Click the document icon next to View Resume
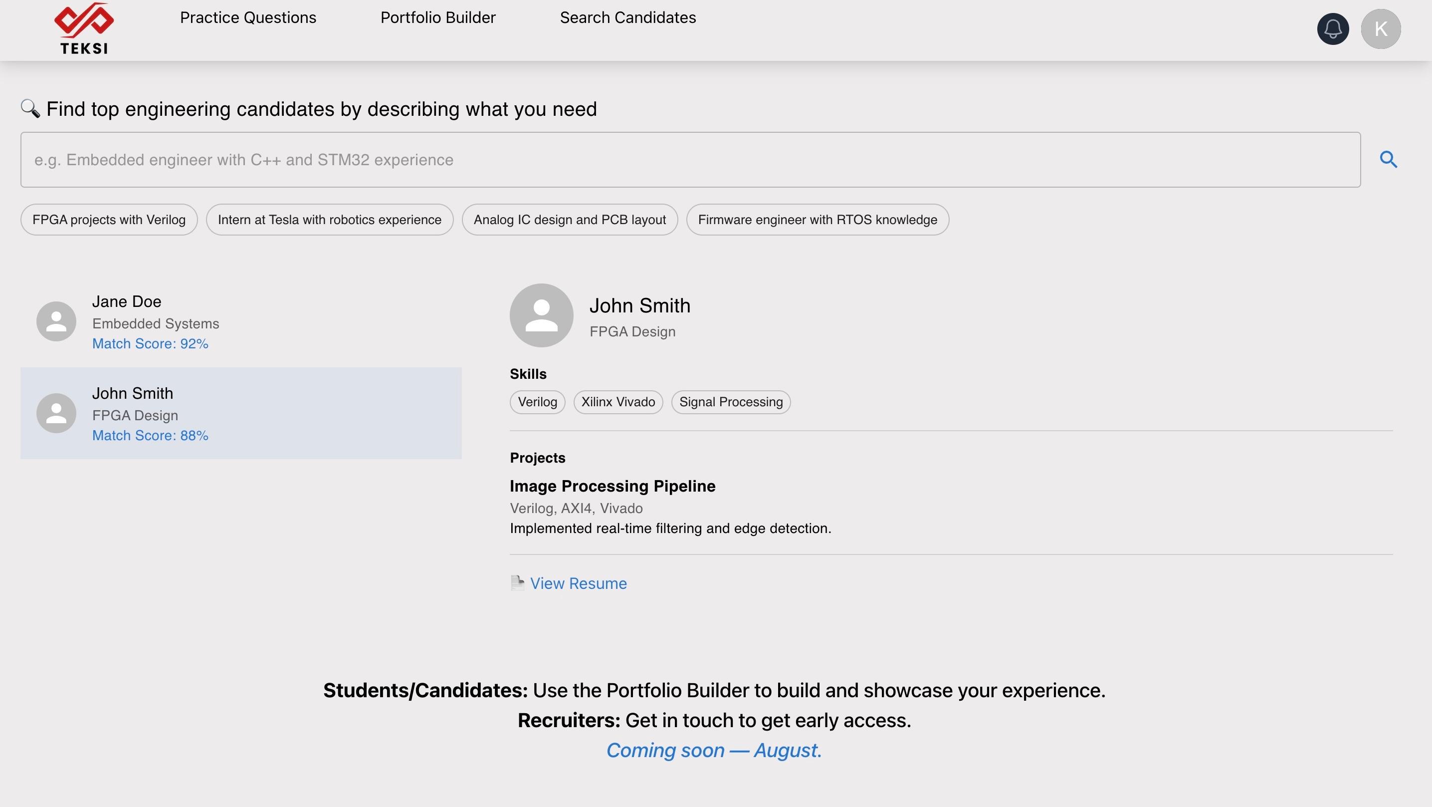 (x=517, y=583)
